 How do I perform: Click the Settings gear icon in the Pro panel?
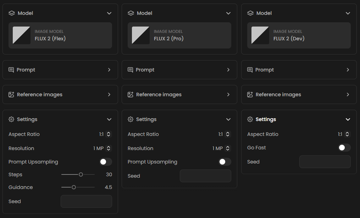click(131, 119)
